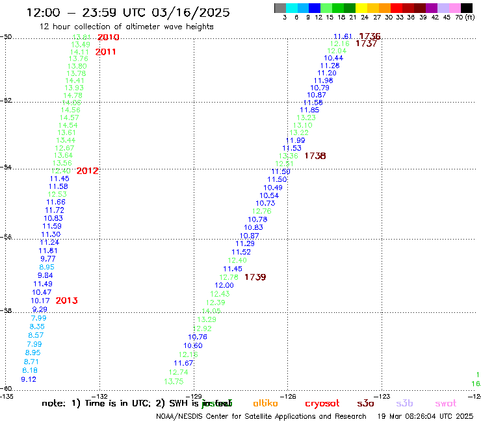Click the wave height value 13.23
481x422 pixels.
pos(306,118)
